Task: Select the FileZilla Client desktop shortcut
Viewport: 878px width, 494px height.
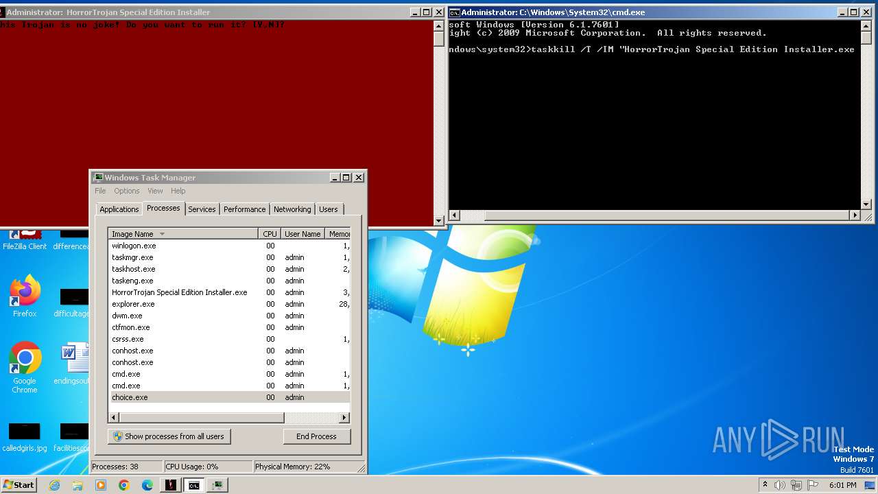Action: pos(25,240)
